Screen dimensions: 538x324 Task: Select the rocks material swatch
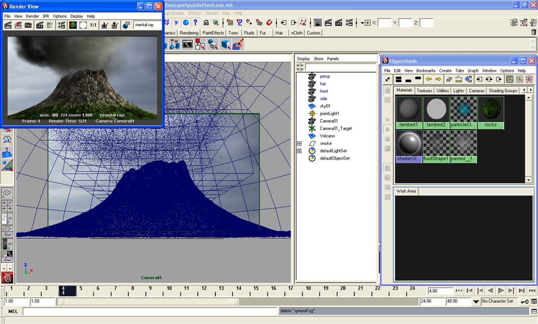click(x=491, y=113)
